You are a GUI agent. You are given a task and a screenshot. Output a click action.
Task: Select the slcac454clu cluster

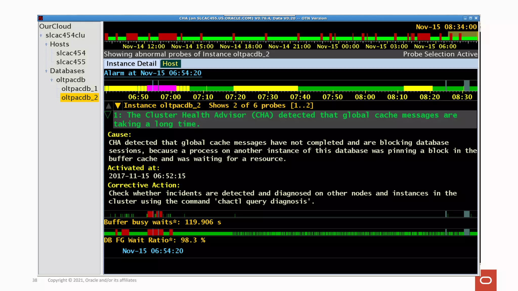coord(65,35)
